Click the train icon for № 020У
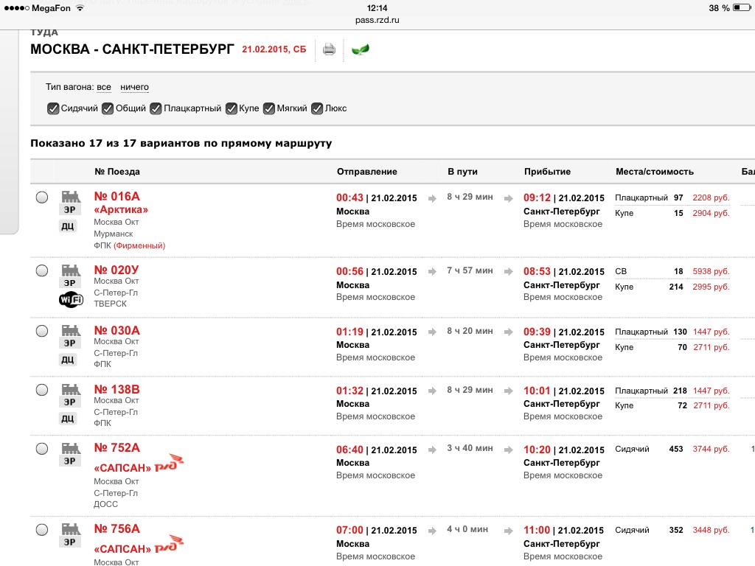This screenshot has width=755, height=566. pyautogui.click(x=70, y=270)
